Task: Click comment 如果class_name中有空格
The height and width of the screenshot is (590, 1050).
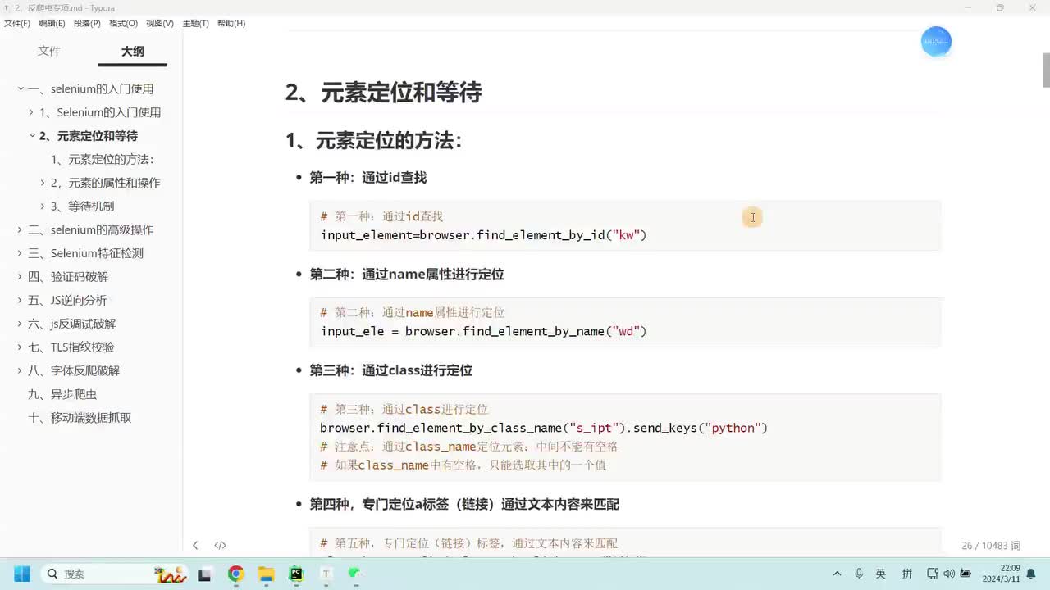Action: pyautogui.click(x=463, y=465)
